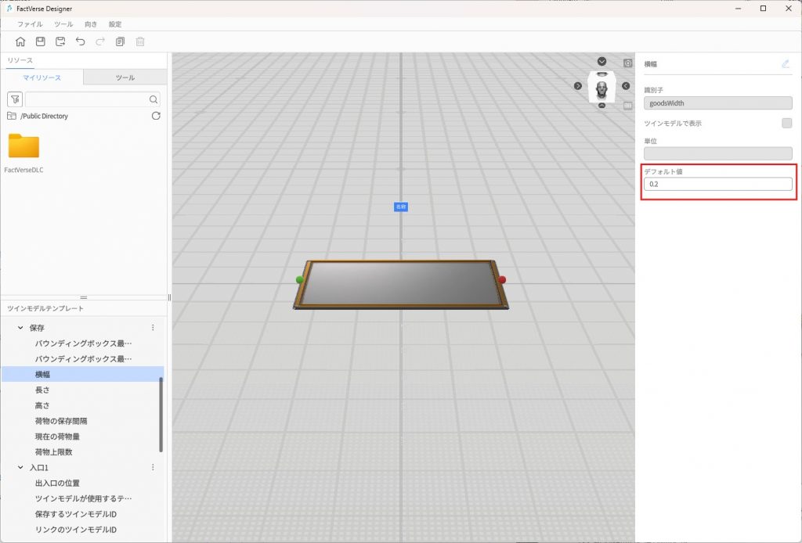
Task: Click the pencil edit icon for 横幅
Action: (786, 64)
